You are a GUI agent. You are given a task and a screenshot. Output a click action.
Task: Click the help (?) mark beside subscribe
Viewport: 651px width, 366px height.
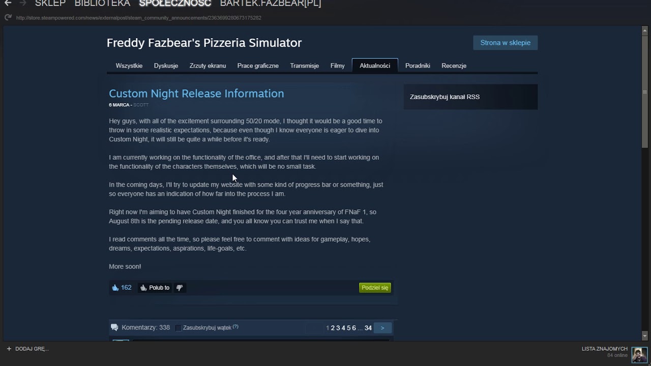[x=235, y=327]
